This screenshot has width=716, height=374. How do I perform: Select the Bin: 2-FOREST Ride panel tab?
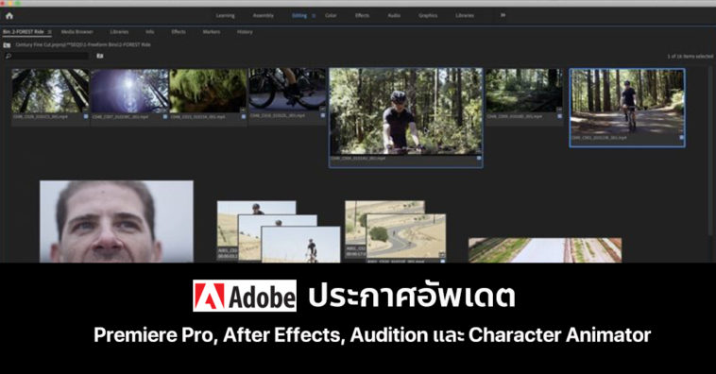pos(24,32)
